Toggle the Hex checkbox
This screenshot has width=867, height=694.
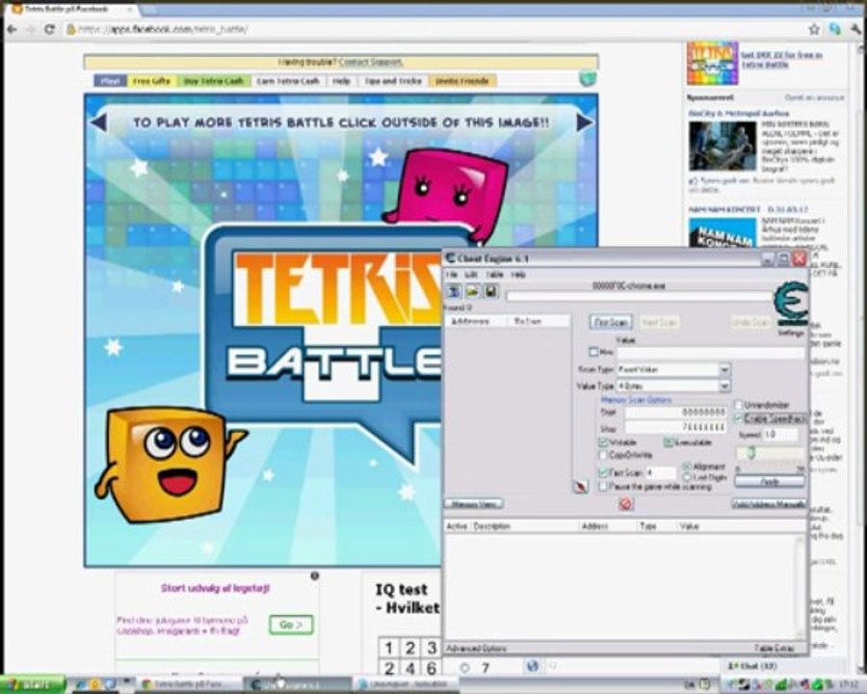pyautogui.click(x=593, y=352)
